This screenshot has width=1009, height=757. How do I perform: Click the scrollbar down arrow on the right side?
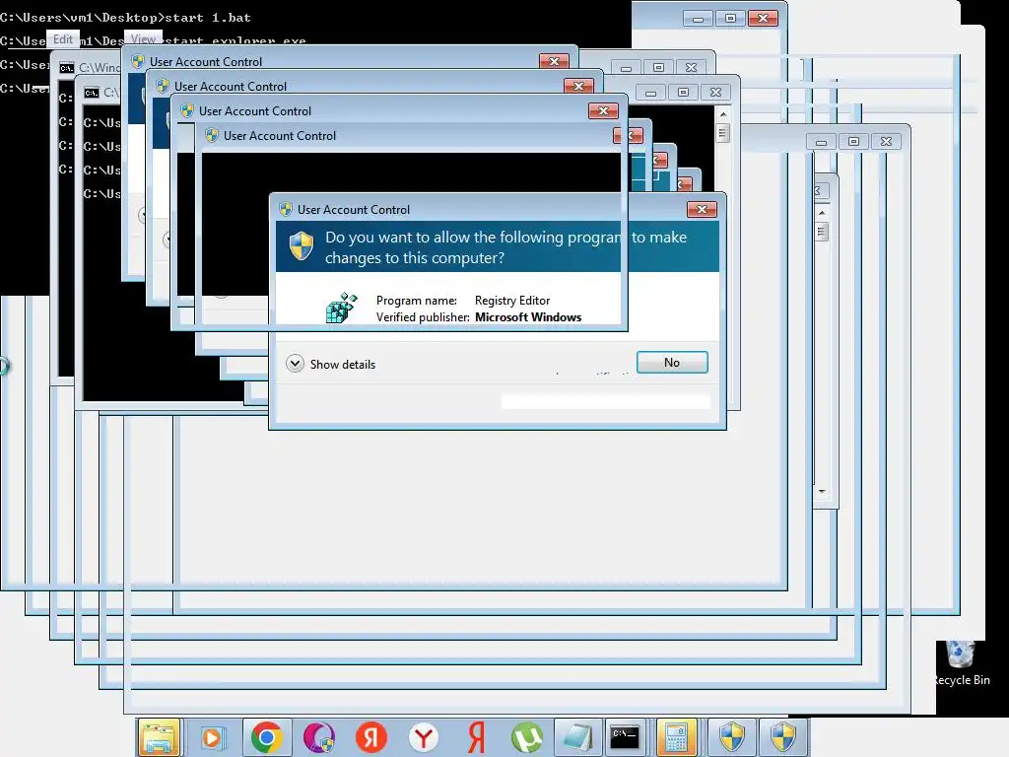point(822,492)
